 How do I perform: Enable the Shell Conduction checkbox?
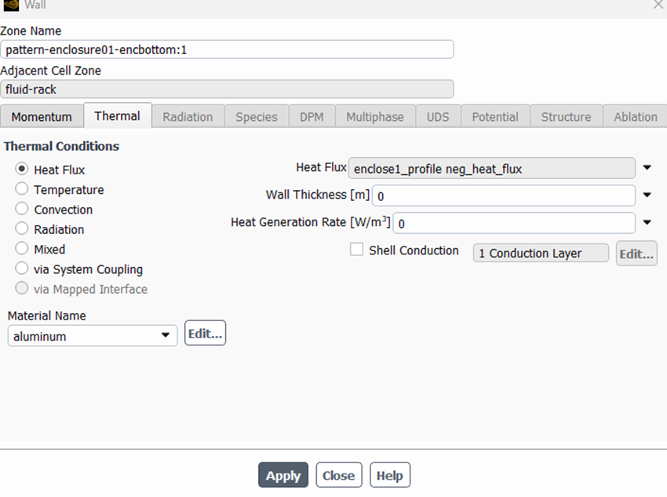(x=357, y=250)
